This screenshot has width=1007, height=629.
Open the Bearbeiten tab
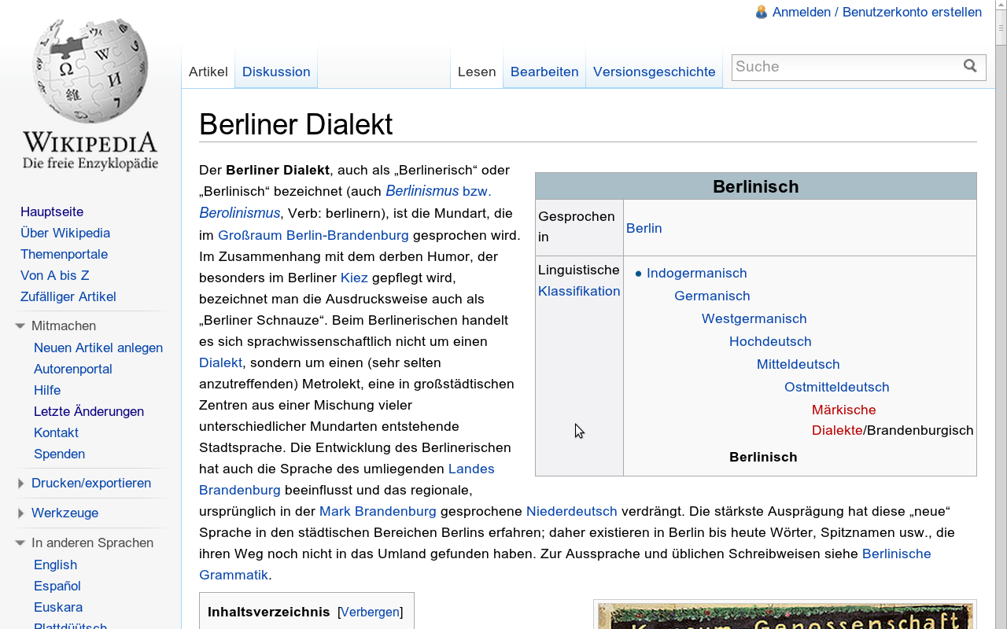[544, 72]
